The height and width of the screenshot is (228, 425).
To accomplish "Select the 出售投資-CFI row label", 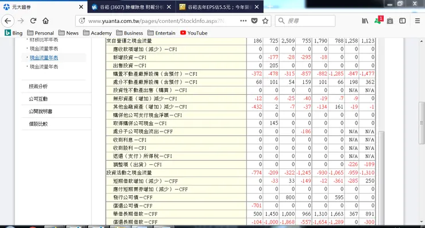I will click(130, 65).
